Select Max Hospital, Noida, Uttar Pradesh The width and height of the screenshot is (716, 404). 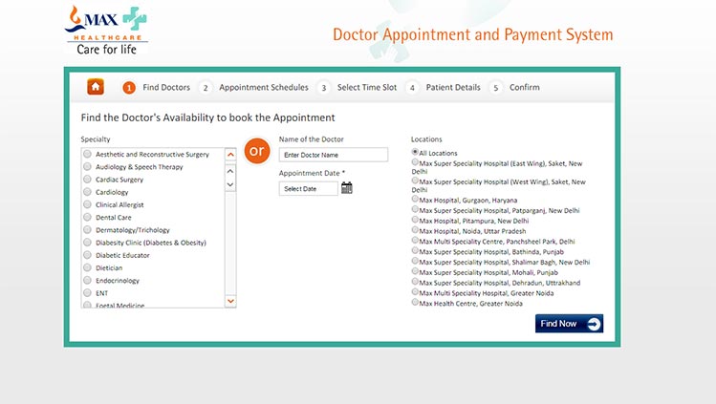pos(415,230)
